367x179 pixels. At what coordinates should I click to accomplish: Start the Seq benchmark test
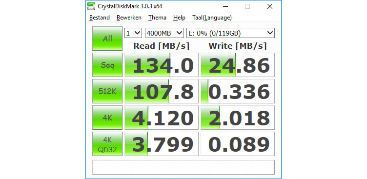pos(107,65)
